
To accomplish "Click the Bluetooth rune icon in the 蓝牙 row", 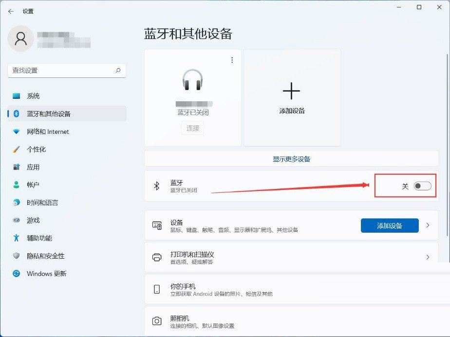I will [157, 186].
